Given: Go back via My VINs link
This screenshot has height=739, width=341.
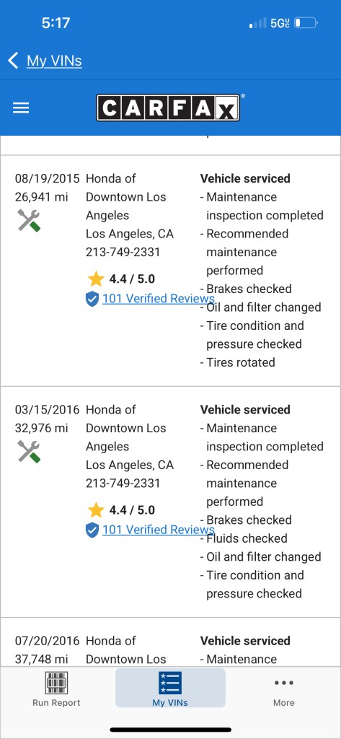Looking at the screenshot, I should coord(54,61).
